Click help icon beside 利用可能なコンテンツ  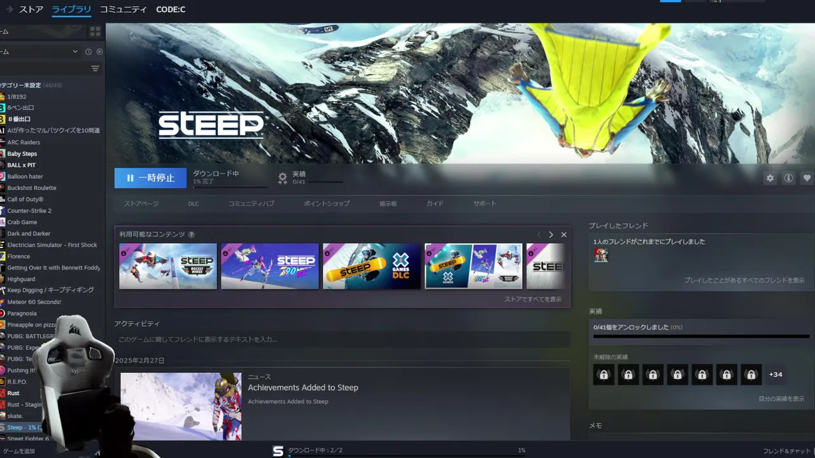point(191,235)
